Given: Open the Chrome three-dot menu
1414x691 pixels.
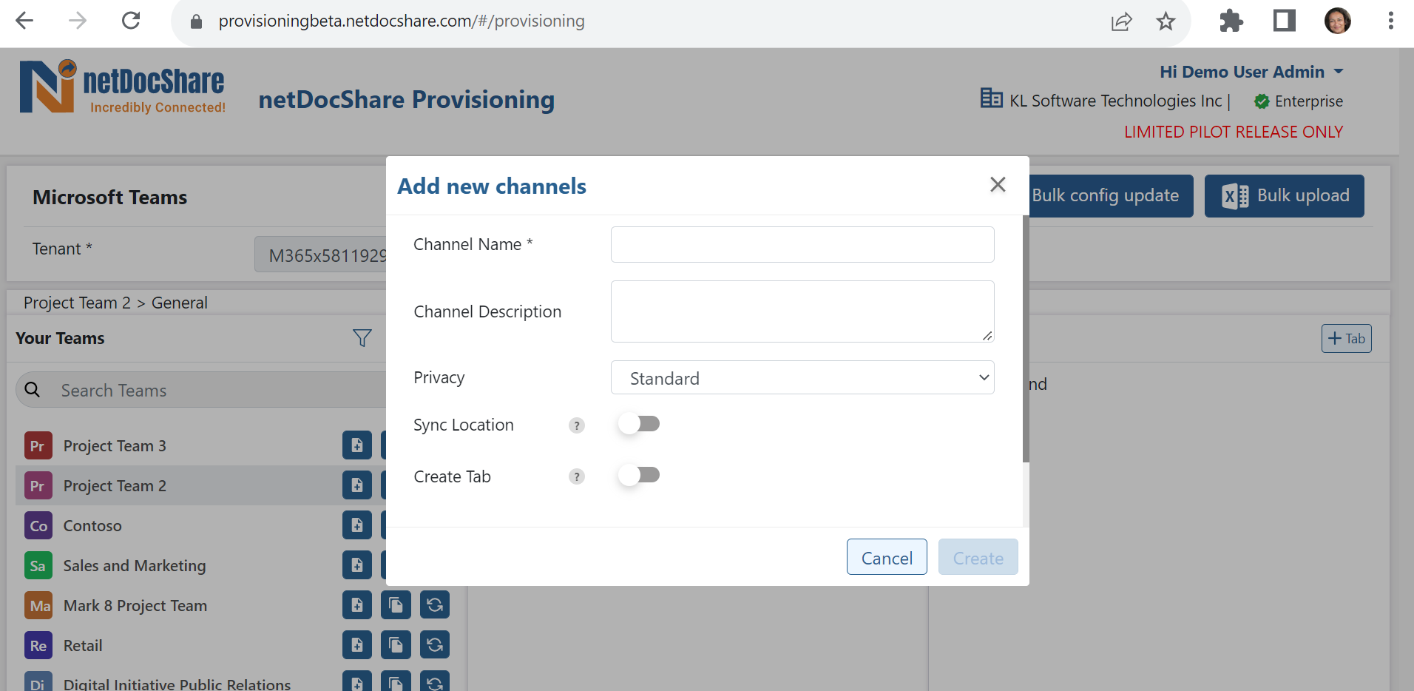Looking at the screenshot, I should pyautogui.click(x=1391, y=21).
